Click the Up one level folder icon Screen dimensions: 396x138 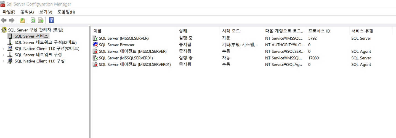click(x=22, y=20)
